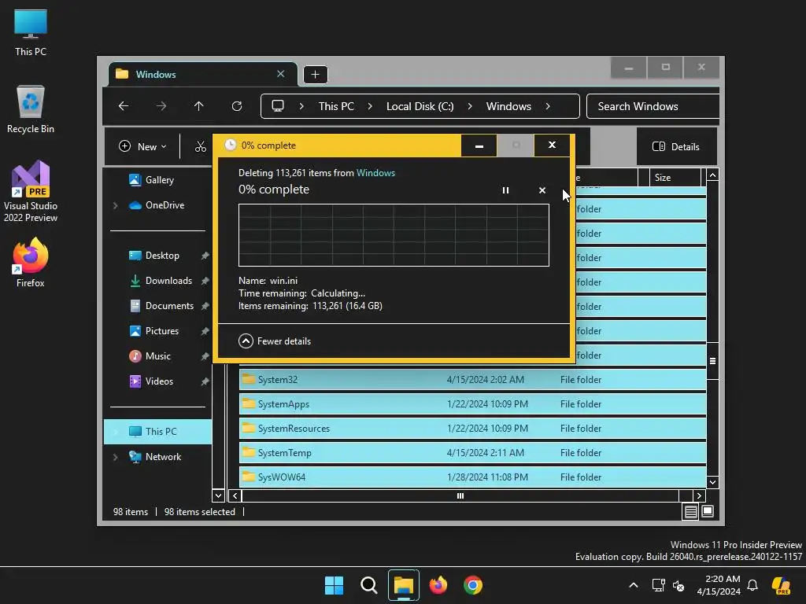806x604 pixels.
Task: Switch to large thumbnails view layout
Action: [x=708, y=511]
